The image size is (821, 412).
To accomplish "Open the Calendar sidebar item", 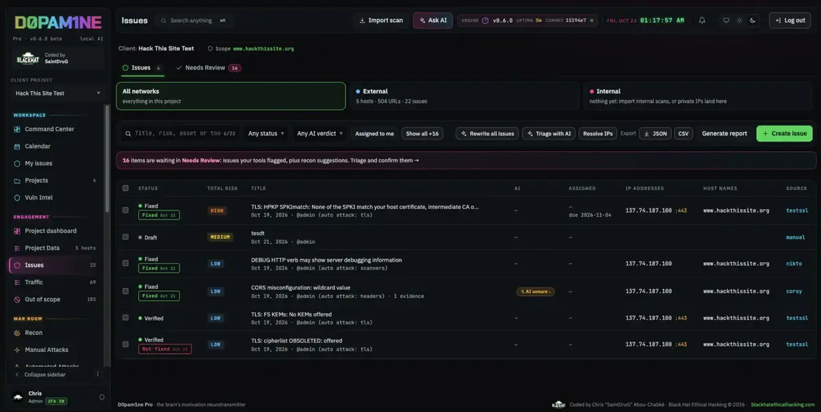I will tap(55, 146).
